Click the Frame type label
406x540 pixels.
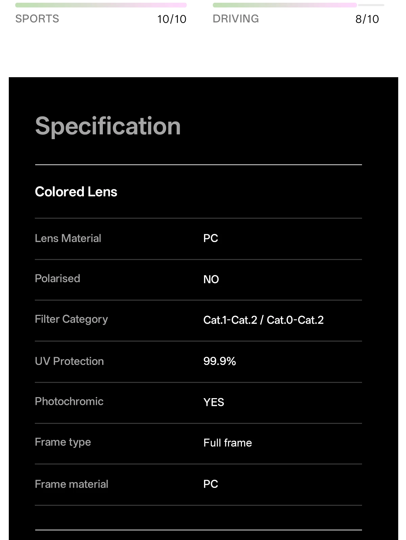click(x=63, y=442)
